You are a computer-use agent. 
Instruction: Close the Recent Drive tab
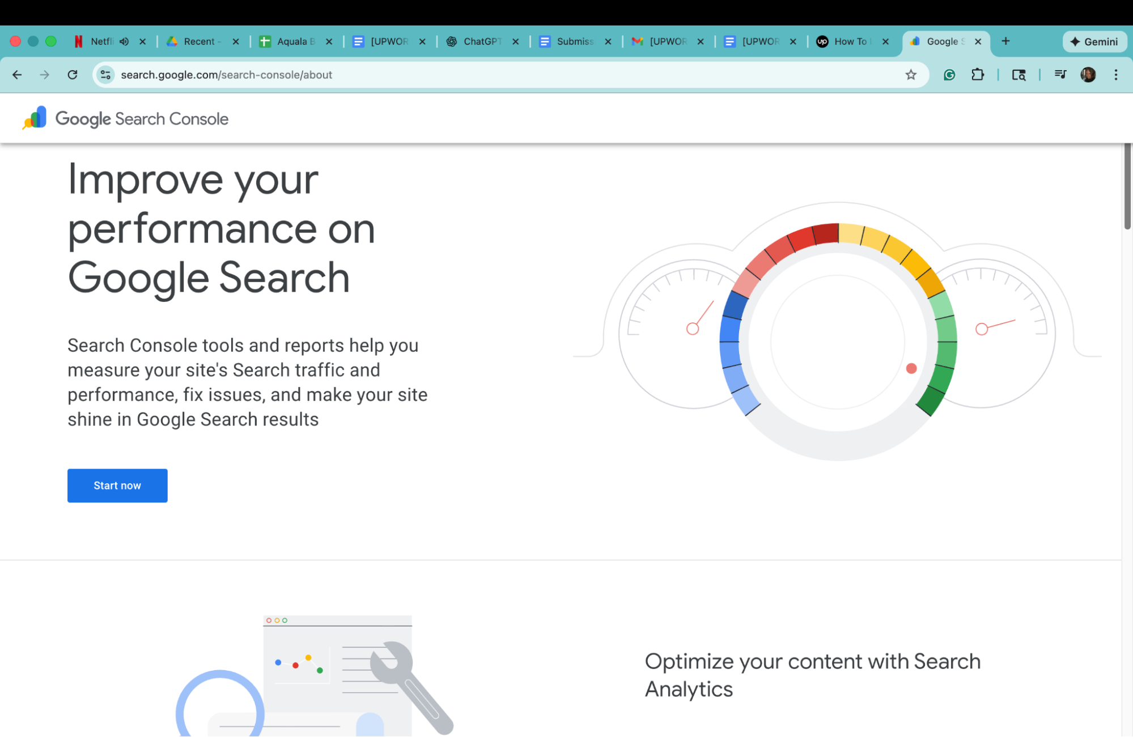tap(236, 41)
